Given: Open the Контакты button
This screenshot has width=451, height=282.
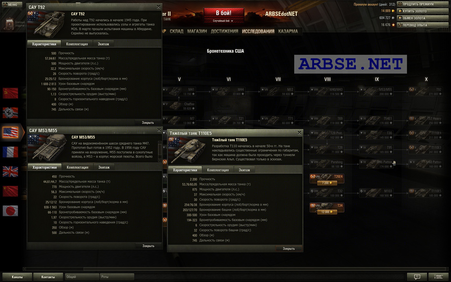Looking at the screenshot, I should click(48, 277).
